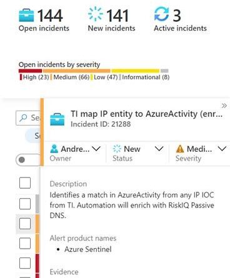The width and height of the screenshot is (230, 278).
Task: Click into the Search input field
Action: point(28,118)
